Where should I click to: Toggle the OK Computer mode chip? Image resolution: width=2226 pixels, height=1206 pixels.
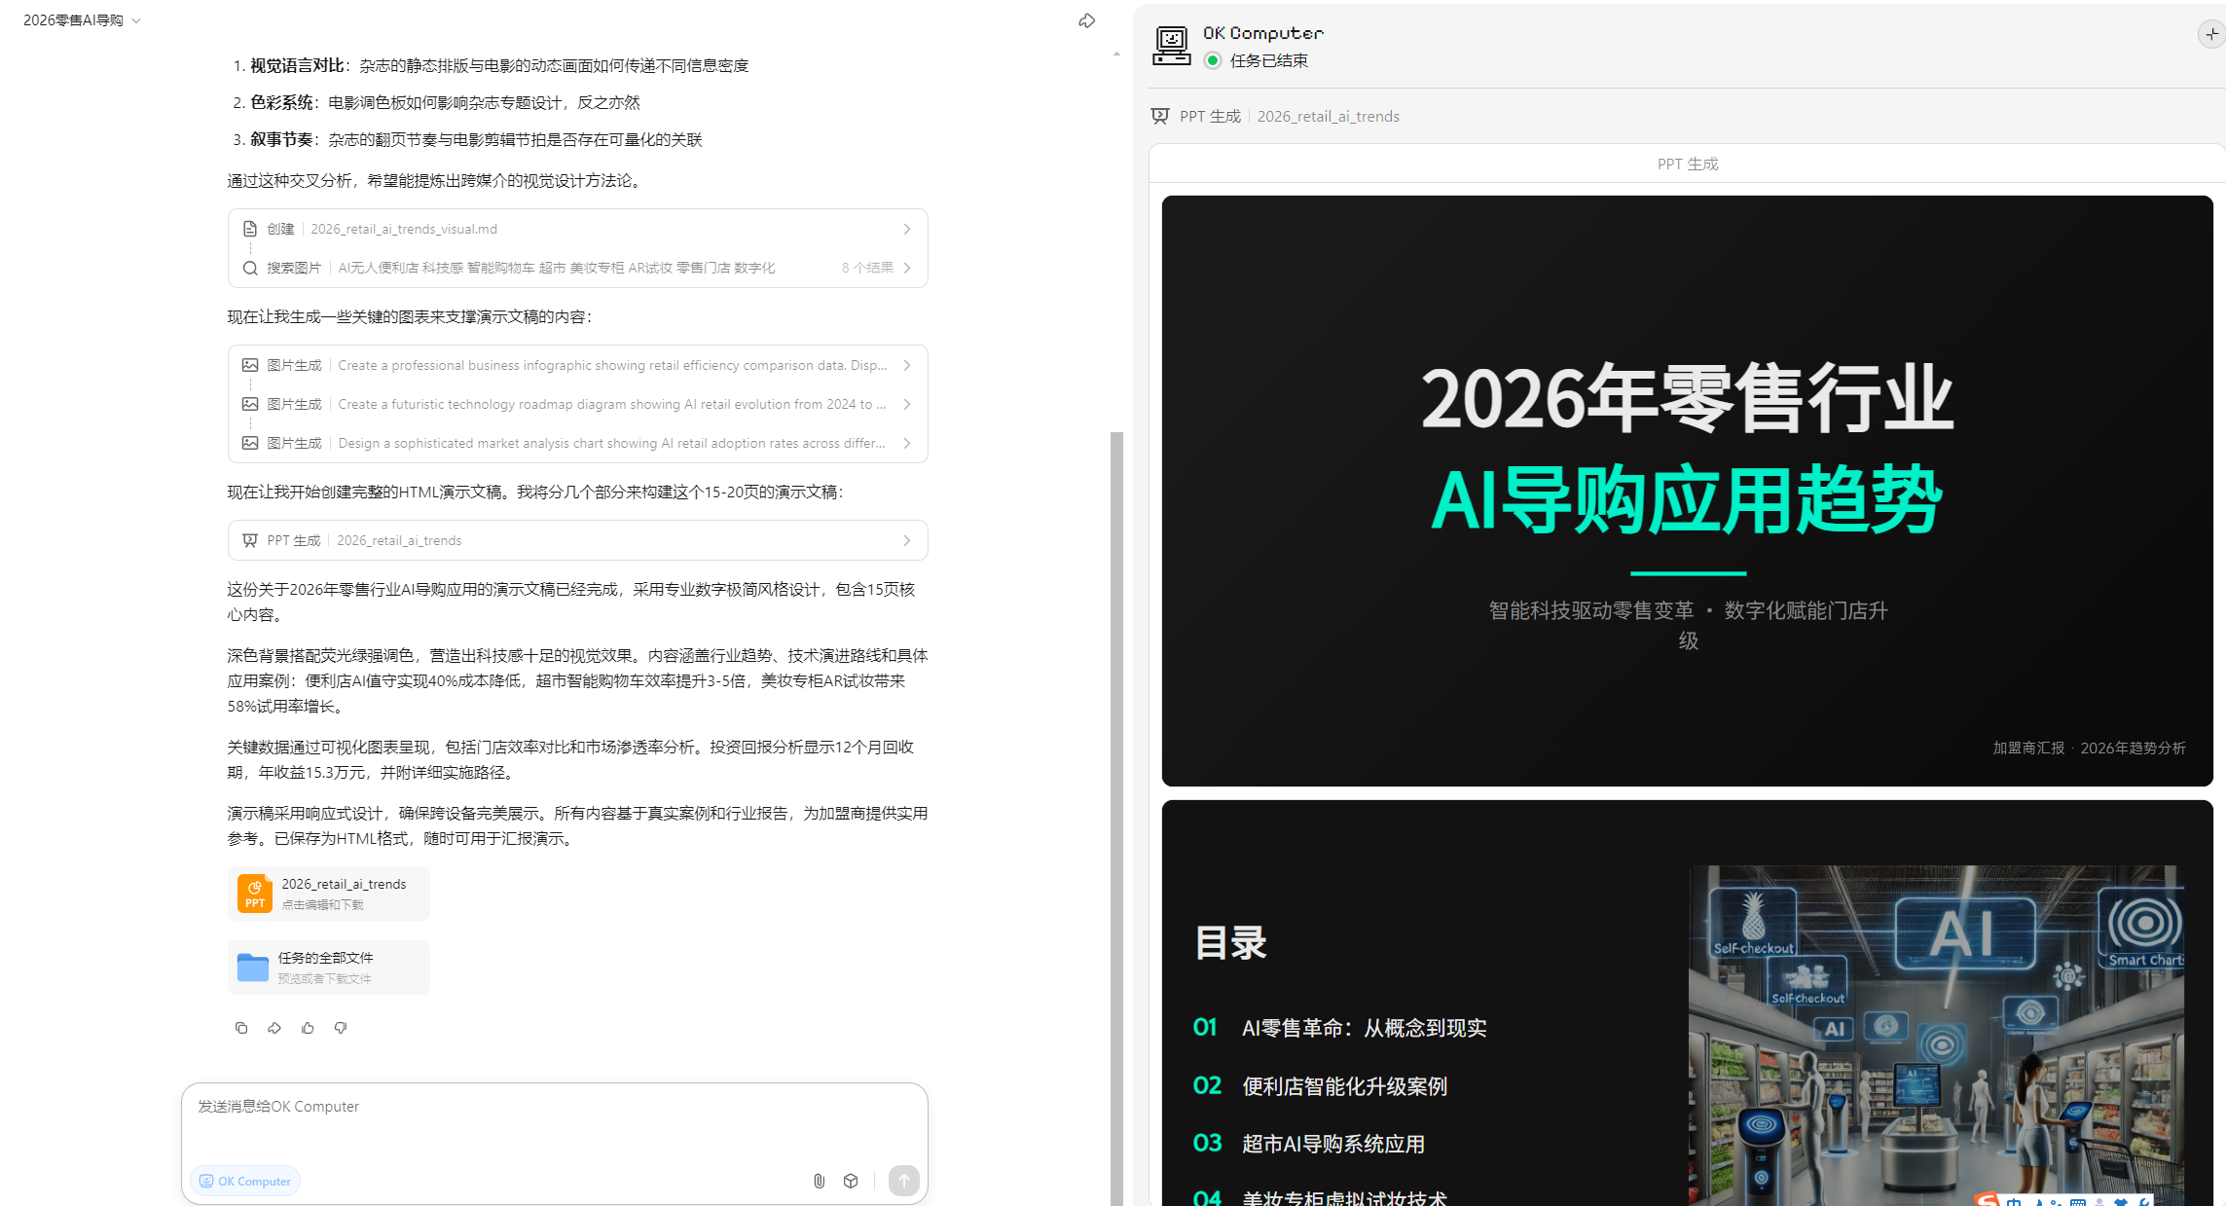click(x=245, y=1181)
